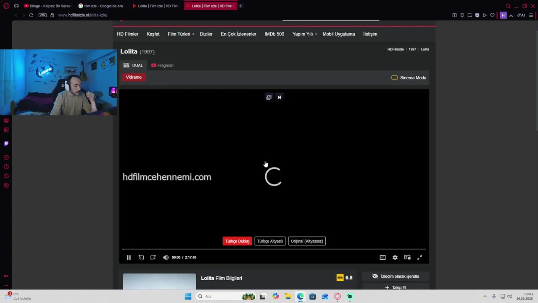Click the 1997 breadcrumb link
This screenshot has width=538, height=303.
coord(412,49)
